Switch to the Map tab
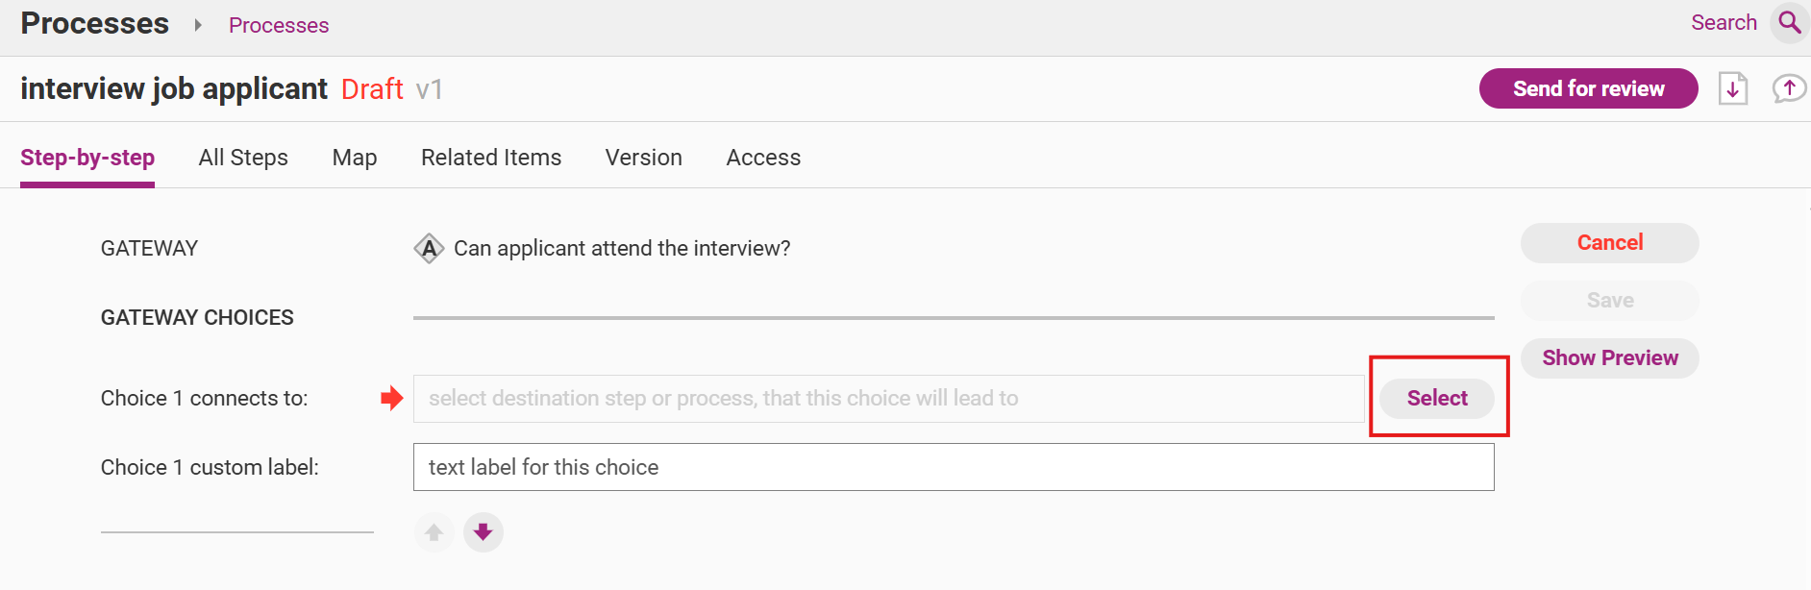 355,158
